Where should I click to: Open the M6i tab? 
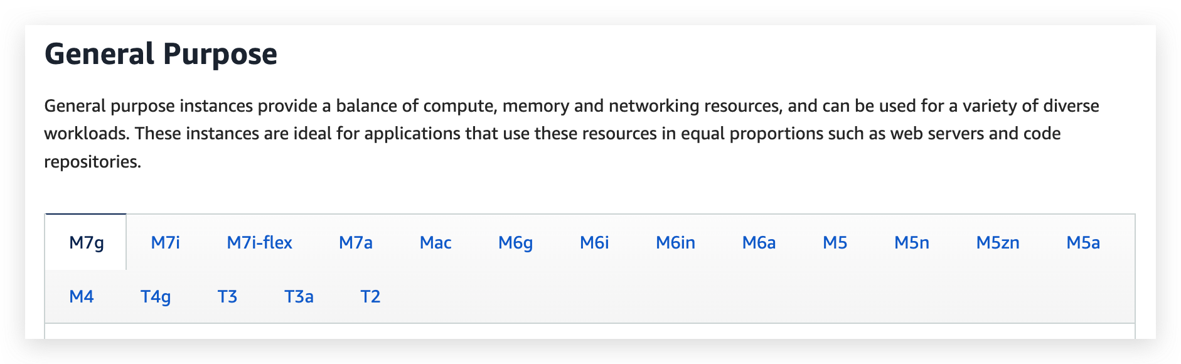tap(594, 243)
